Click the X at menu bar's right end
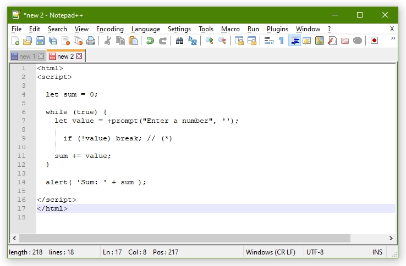Viewport: 406px width, 266px height. click(392, 29)
